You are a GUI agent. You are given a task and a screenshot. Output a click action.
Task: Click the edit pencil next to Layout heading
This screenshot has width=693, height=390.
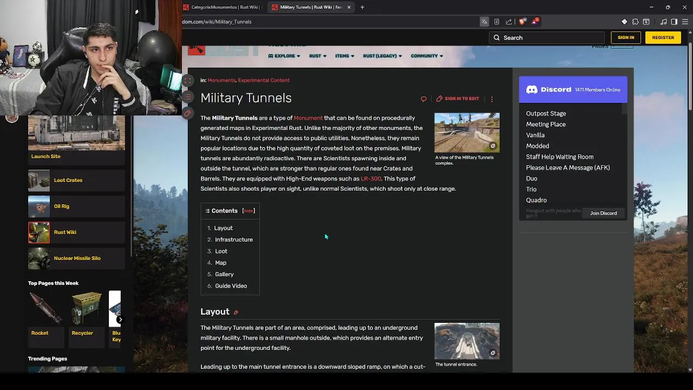coord(236,313)
